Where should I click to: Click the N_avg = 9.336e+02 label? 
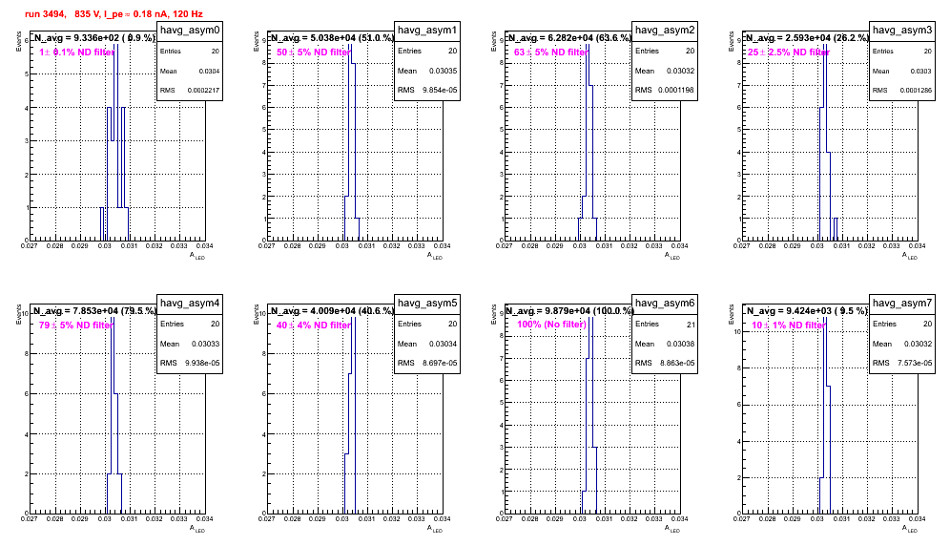tap(94, 37)
